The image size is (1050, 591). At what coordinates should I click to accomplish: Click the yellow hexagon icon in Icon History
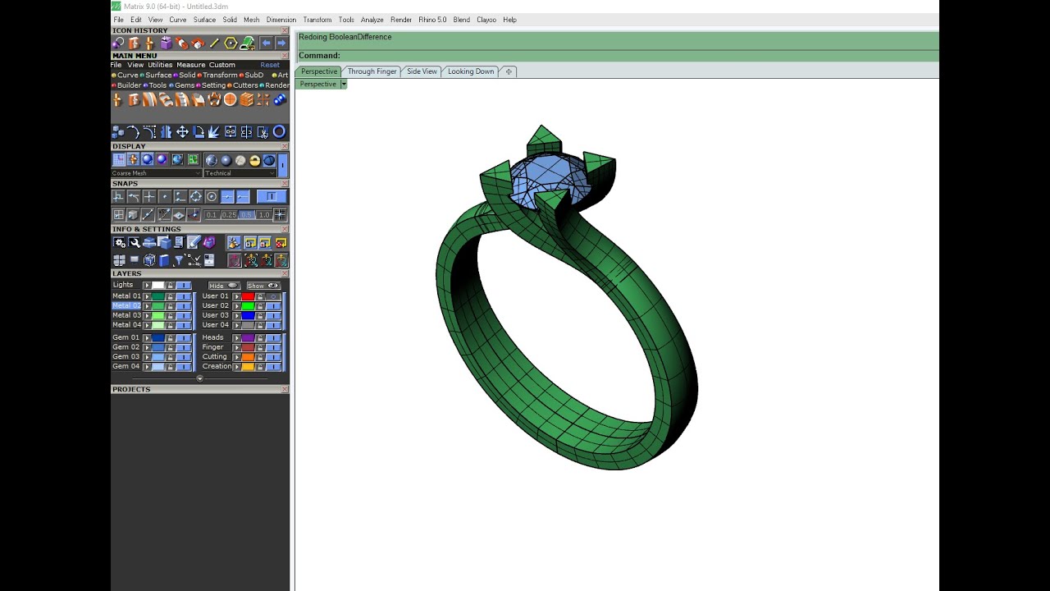click(x=231, y=43)
